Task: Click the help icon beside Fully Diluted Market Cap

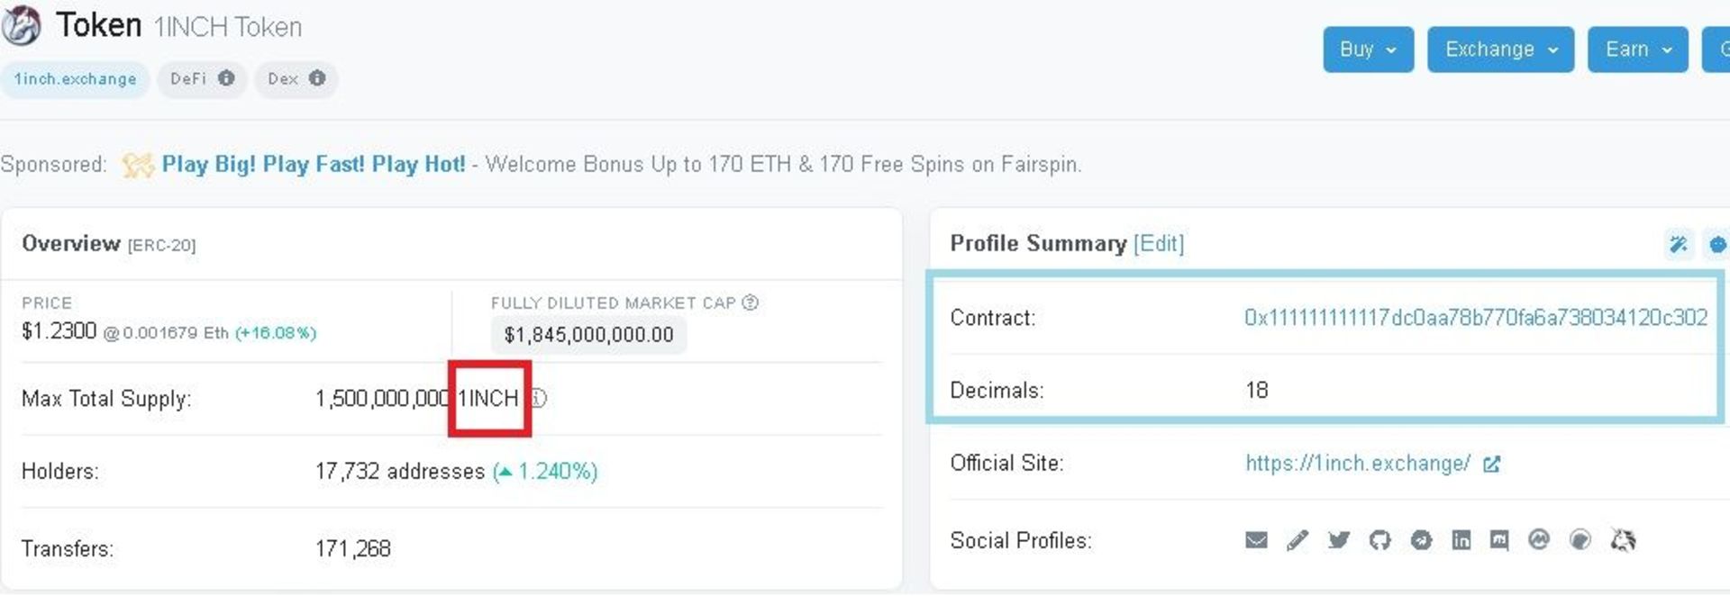Action: tap(750, 303)
